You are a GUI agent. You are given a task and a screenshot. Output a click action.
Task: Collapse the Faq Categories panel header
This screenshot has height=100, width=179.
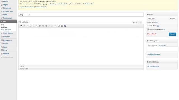pyautogui.click(x=162, y=41)
